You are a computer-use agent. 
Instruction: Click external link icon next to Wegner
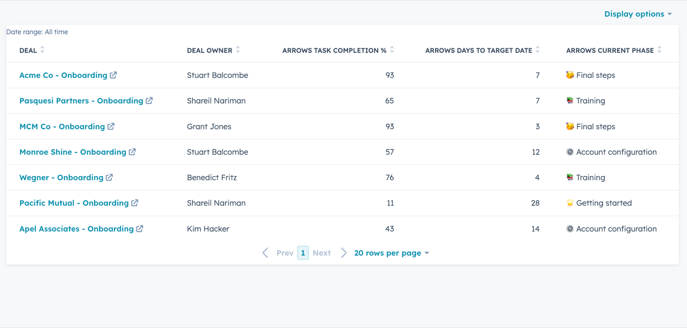[x=109, y=177]
